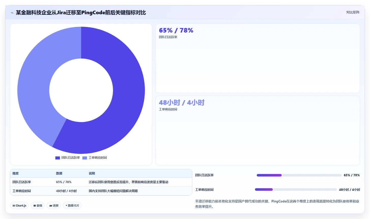Click the page title about Jira迁移至PingCode
The height and width of the screenshot is (219, 370).
tap(81, 12)
